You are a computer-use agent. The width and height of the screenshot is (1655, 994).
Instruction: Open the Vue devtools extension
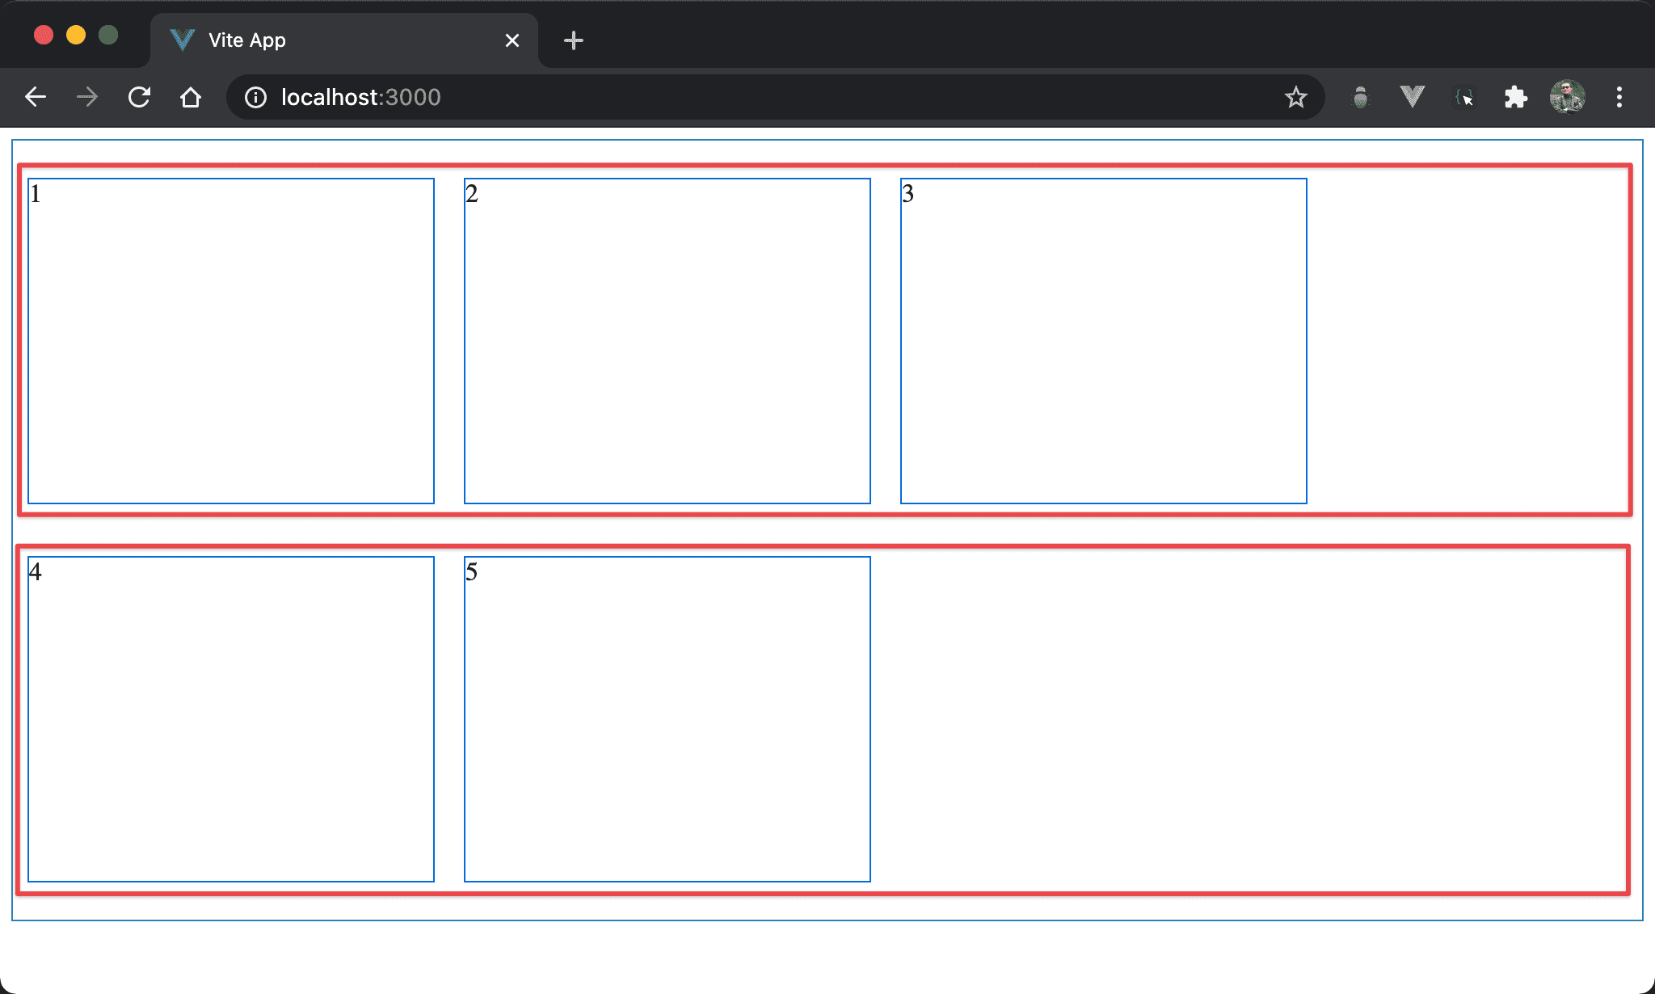pos(1412,98)
